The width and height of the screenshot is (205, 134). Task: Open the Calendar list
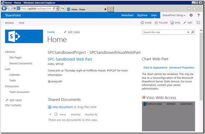click(x=14, y=75)
